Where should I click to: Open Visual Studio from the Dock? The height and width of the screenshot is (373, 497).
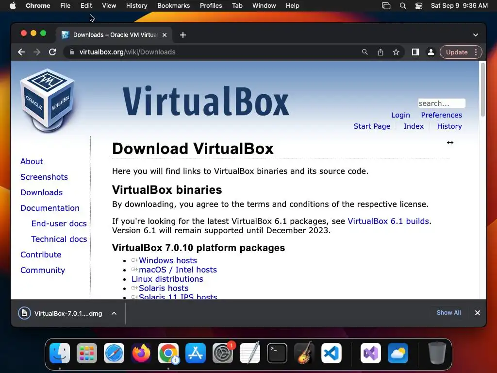(x=370, y=353)
